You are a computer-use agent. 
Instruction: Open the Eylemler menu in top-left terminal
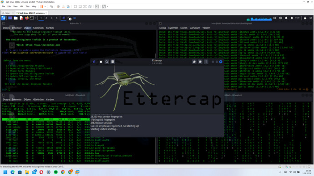click(17, 28)
